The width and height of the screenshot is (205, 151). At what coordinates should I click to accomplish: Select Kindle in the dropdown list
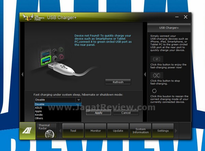click(x=58, y=115)
